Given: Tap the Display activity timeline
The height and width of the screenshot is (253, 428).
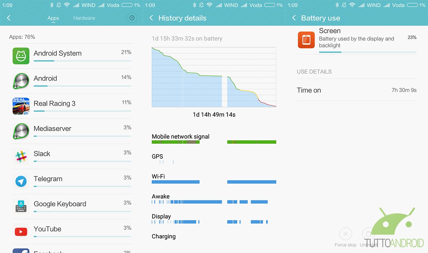Looking at the screenshot, I should [210, 222].
